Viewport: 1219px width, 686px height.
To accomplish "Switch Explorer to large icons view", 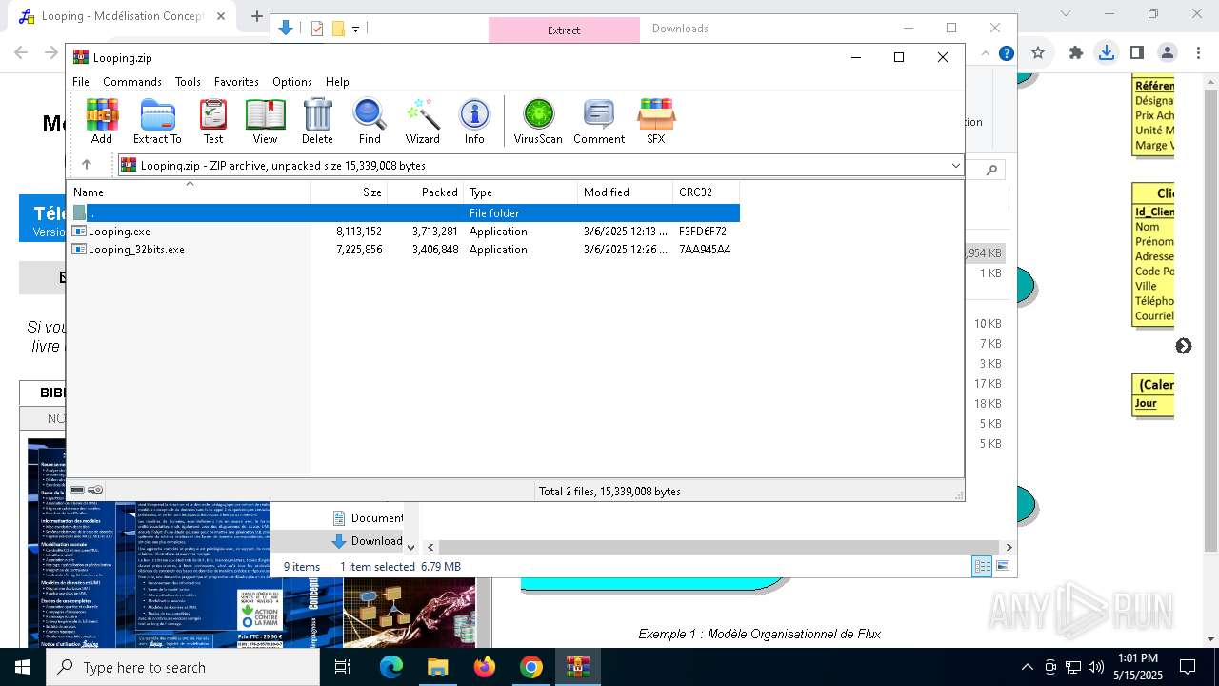I will 1002,567.
